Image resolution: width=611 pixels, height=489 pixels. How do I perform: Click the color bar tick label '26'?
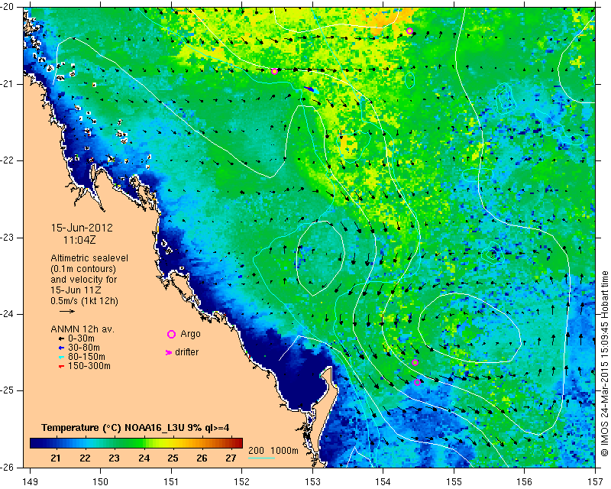coord(202,458)
